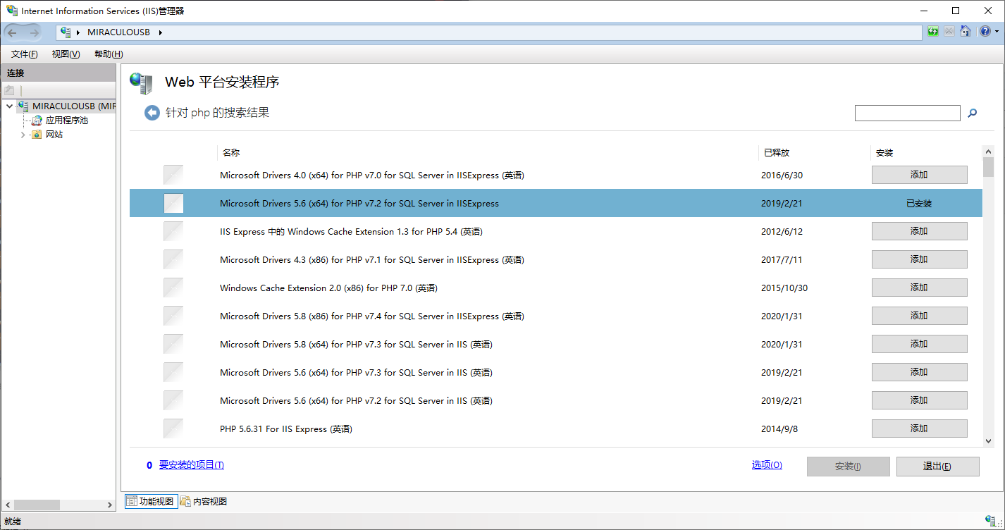The width and height of the screenshot is (1005, 530).
Task: Collapse the MIRACULOUSB server node
Action: click(x=9, y=106)
